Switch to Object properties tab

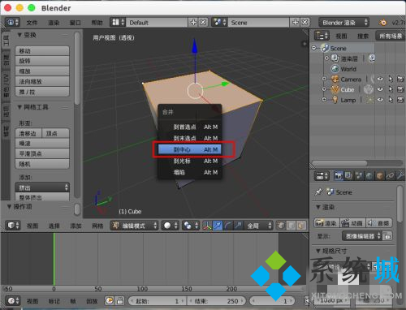pyautogui.click(x=380, y=176)
